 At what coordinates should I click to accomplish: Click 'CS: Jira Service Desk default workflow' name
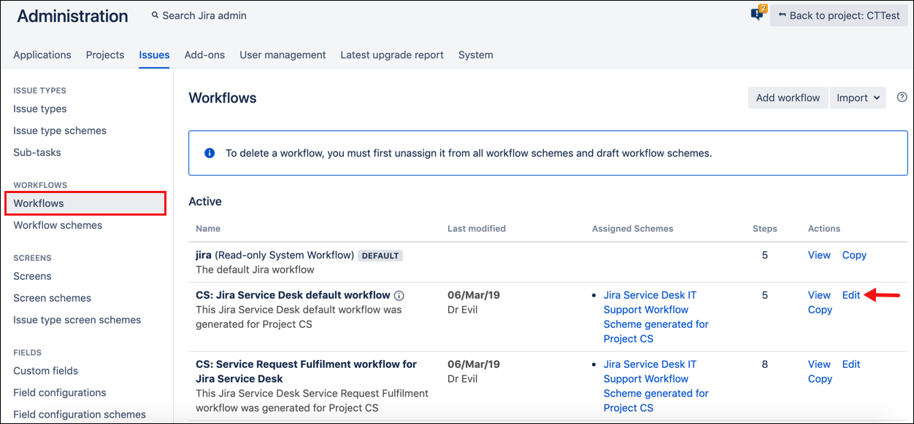pos(293,295)
